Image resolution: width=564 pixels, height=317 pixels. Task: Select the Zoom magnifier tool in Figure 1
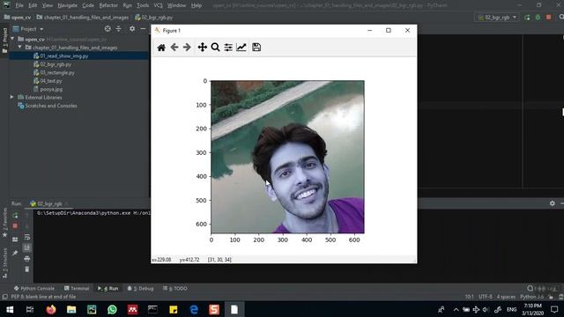pyautogui.click(x=215, y=48)
